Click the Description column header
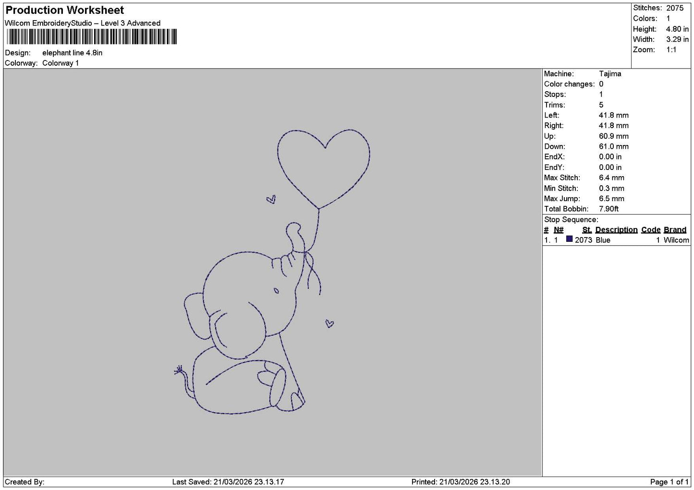694x490 pixels. click(616, 230)
